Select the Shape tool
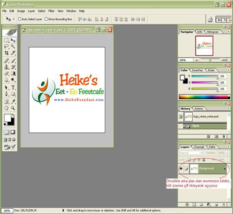 pos(13,94)
